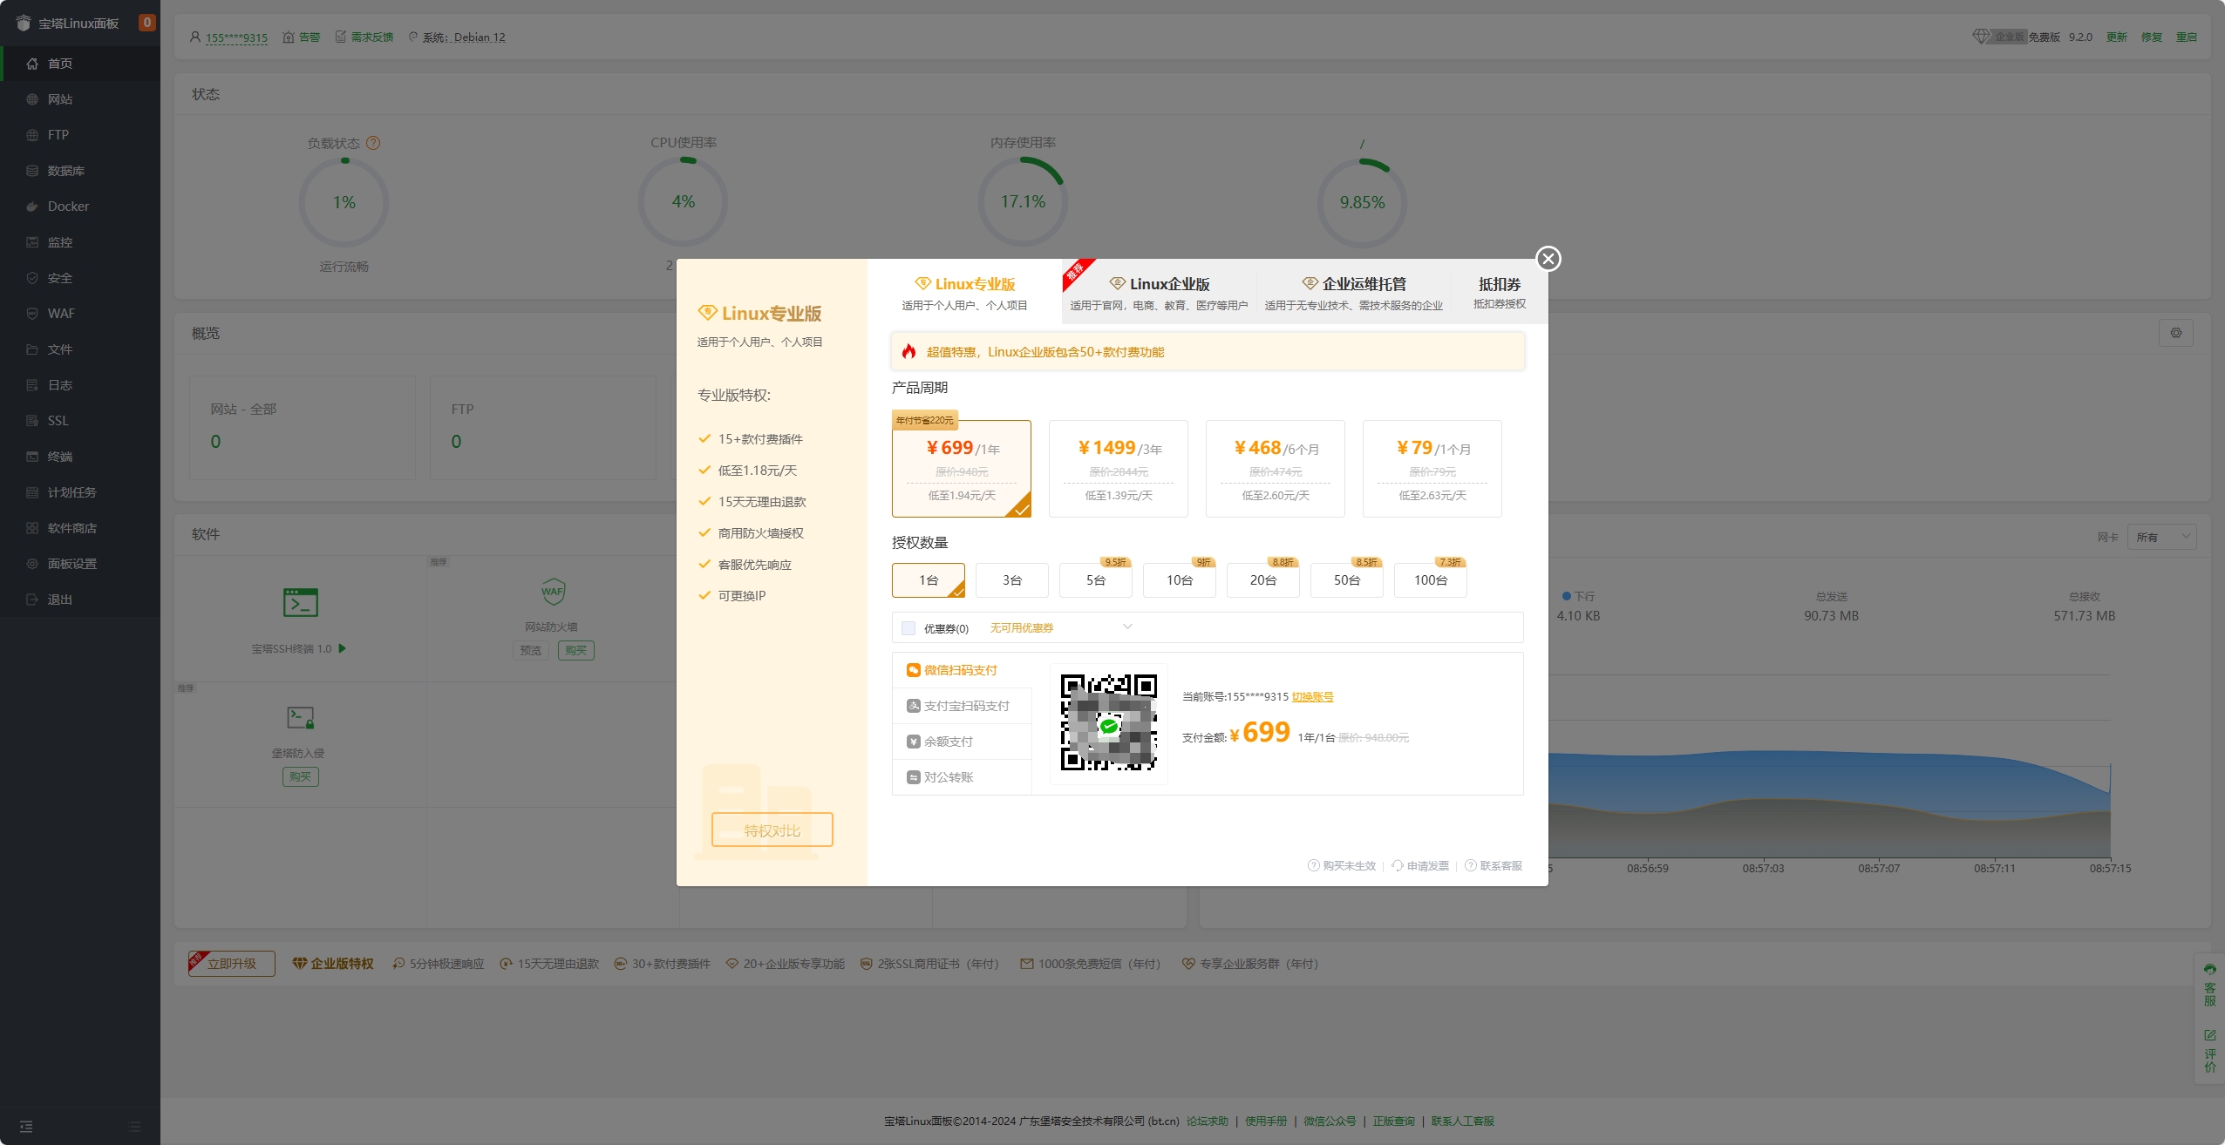
Task: Choose 10台 authorization quantity
Action: (1179, 580)
